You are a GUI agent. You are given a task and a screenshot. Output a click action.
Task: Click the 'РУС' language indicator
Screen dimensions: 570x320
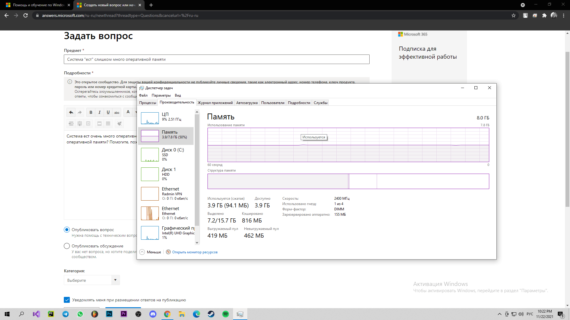click(530, 314)
